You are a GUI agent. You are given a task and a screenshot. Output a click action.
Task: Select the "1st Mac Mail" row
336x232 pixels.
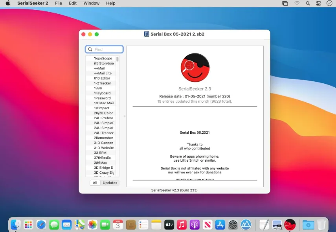click(x=101, y=103)
